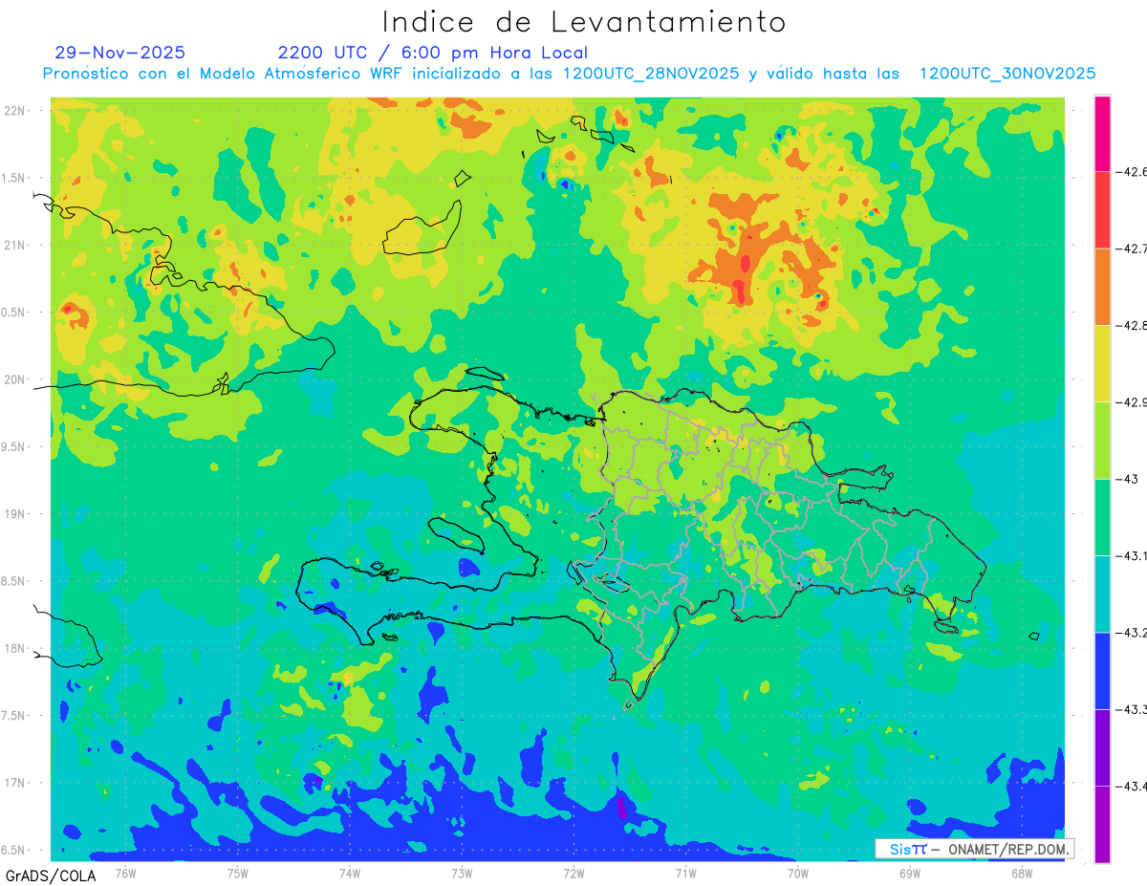Click the 68W longitude label
Screen dimensions: 1147x886
[x=1021, y=873]
